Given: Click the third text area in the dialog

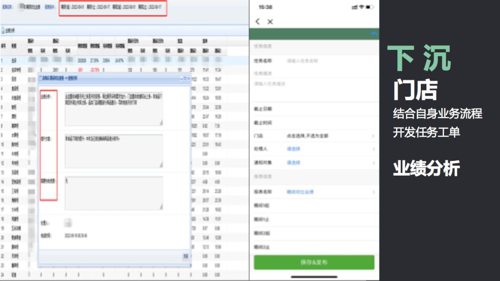Looking at the screenshot, I should click(114, 193).
